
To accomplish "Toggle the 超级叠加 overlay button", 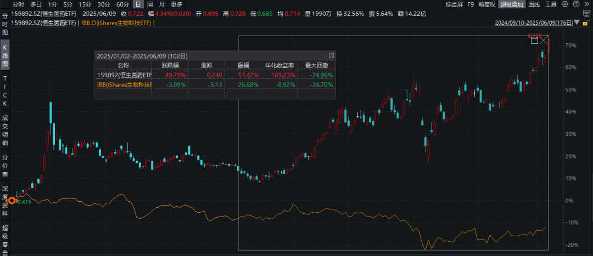I will pyautogui.click(x=512, y=4).
